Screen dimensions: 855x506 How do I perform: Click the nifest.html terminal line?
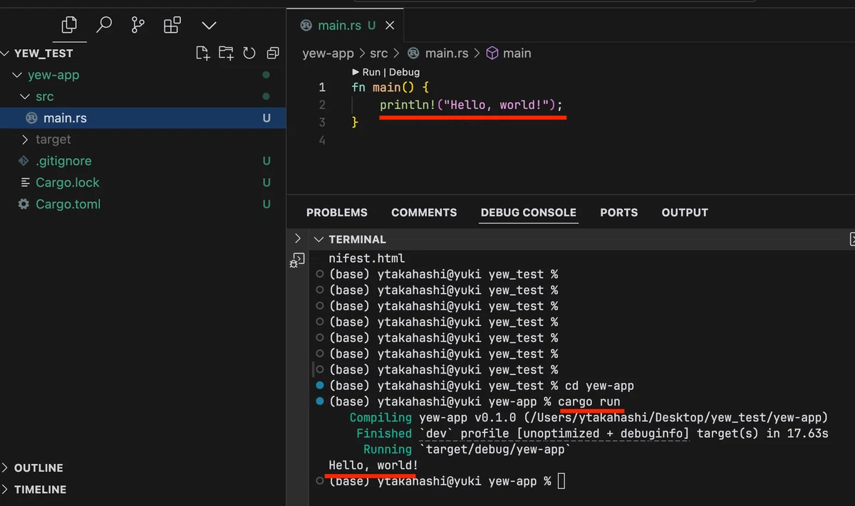pos(366,258)
